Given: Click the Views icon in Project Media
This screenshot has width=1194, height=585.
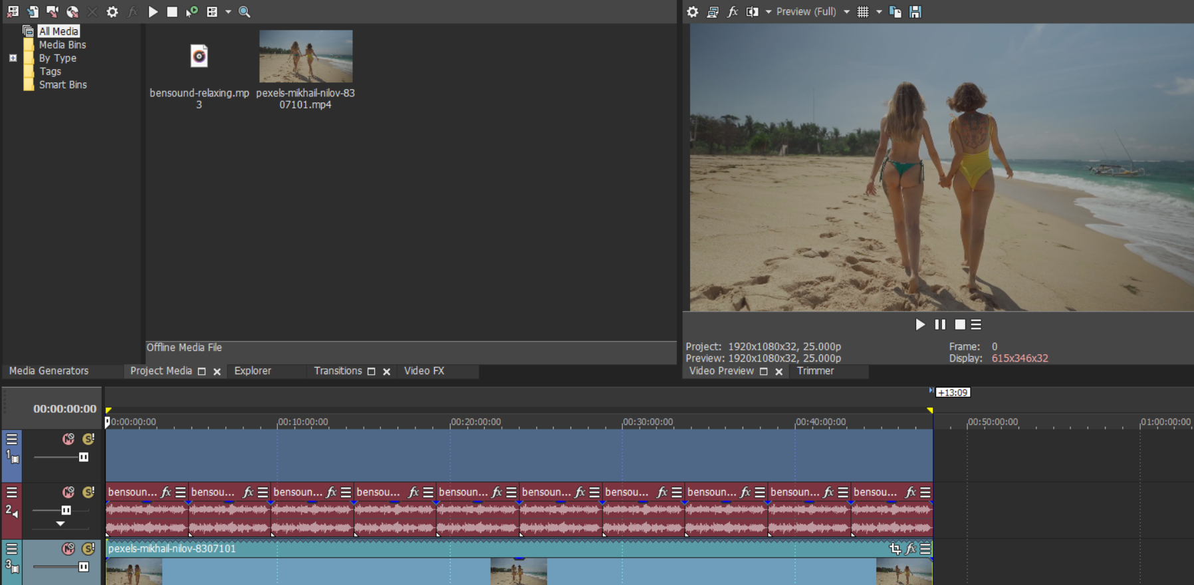Looking at the screenshot, I should pos(212,11).
